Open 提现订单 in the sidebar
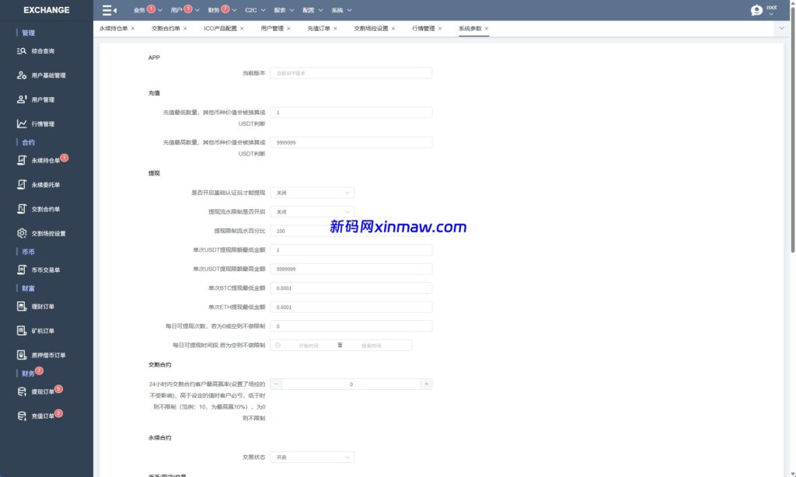796x477 pixels. 43,392
